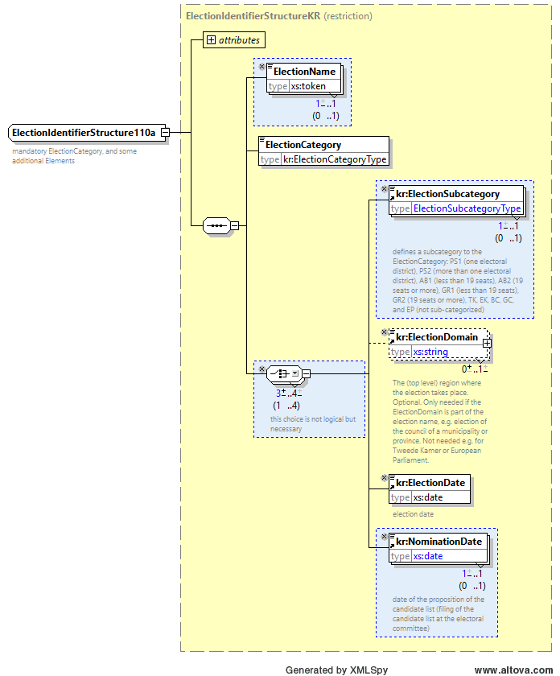Viewport: 560px width, 676px height.
Task: Click the ElectionIdentifierStructureKR restriction title
Action: 279,16
